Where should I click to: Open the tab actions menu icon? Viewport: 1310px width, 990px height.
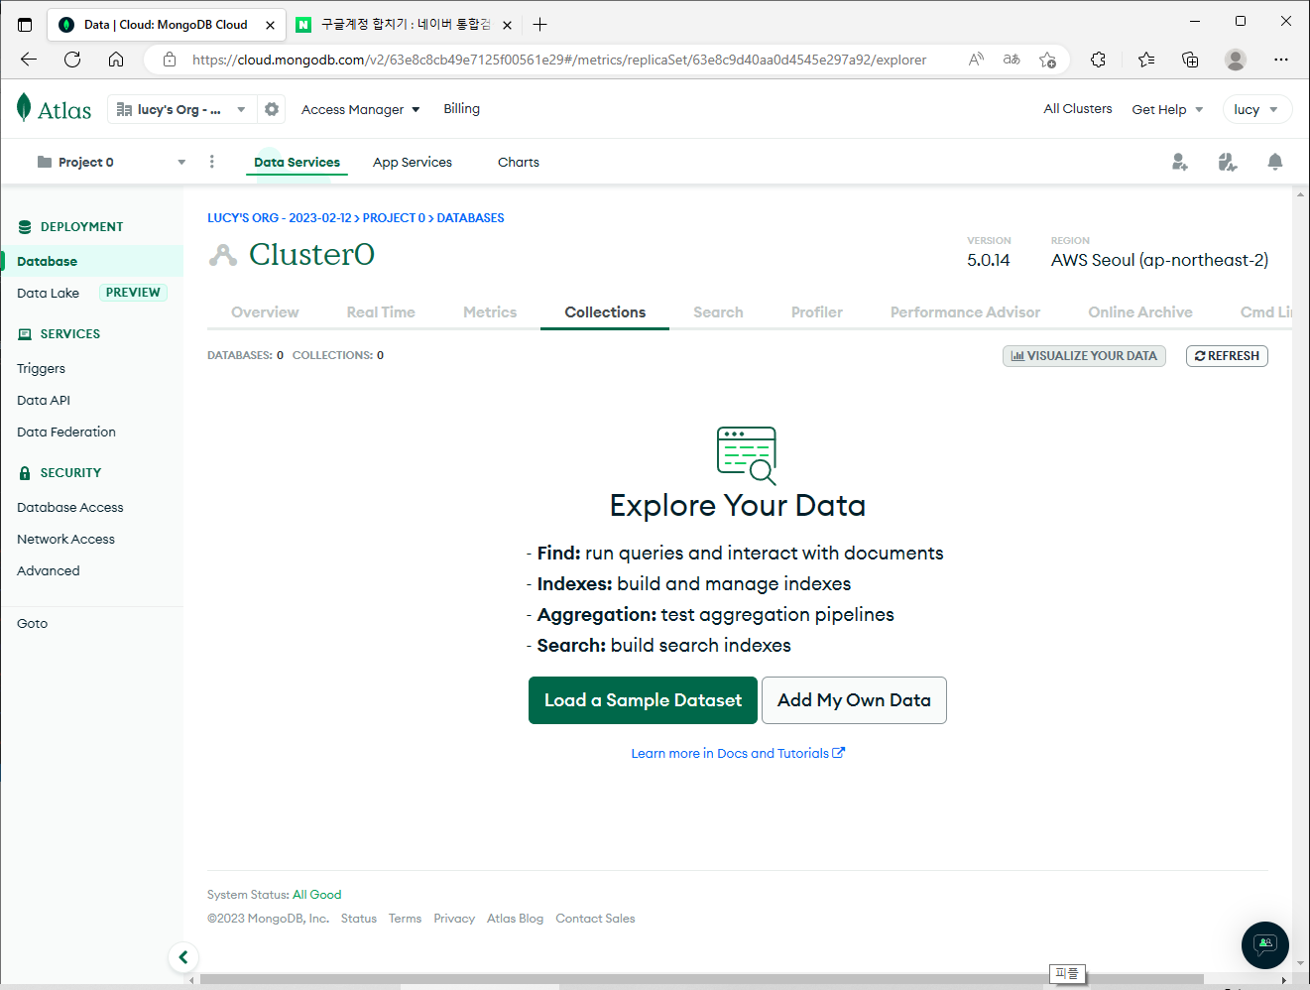[x=25, y=25]
